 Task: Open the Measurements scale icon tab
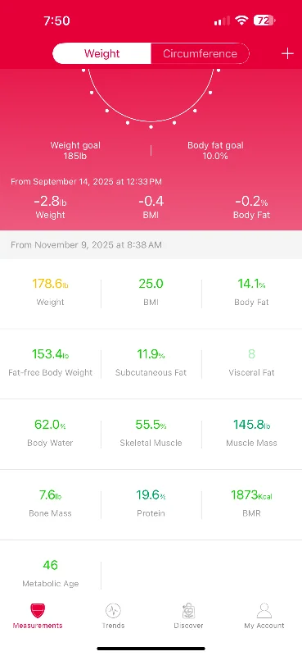point(38,611)
